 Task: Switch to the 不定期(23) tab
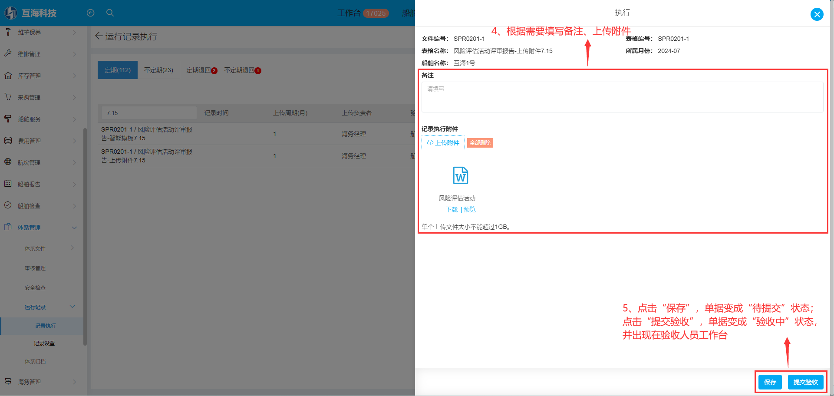(x=158, y=70)
